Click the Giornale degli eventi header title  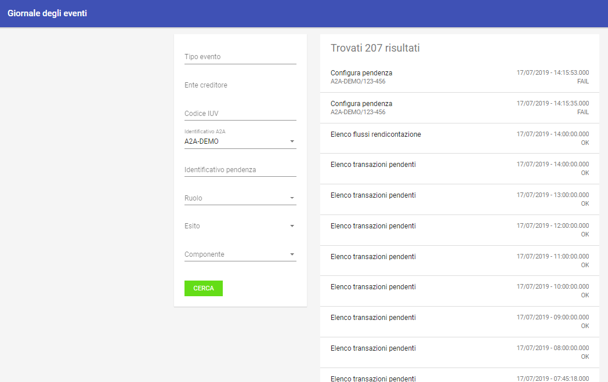click(x=48, y=13)
